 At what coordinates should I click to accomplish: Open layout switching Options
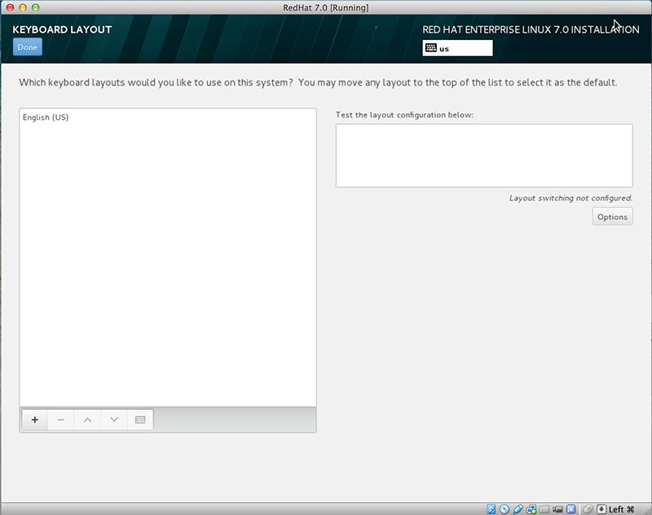(x=612, y=217)
